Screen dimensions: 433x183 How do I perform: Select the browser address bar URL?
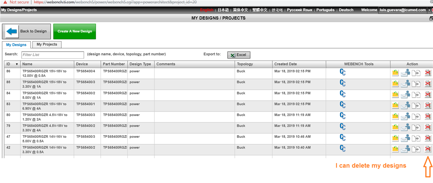coord(115,2)
